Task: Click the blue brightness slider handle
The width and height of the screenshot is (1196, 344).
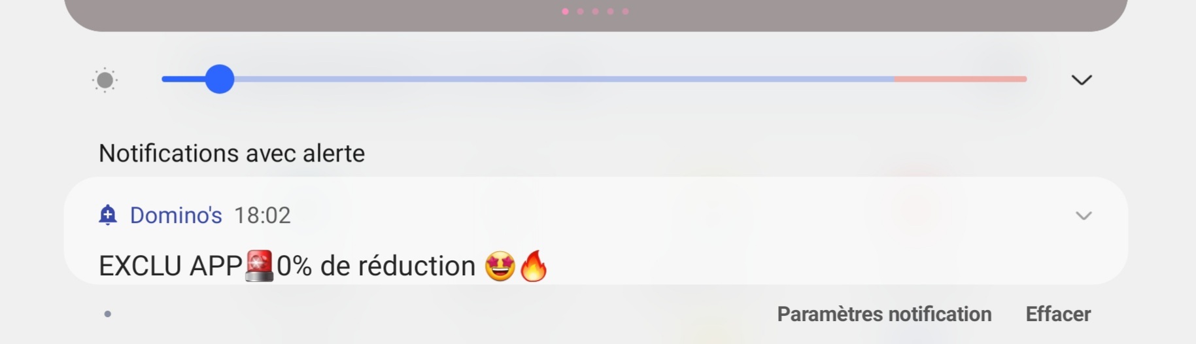Action: click(220, 79)
